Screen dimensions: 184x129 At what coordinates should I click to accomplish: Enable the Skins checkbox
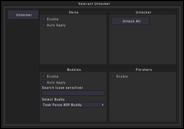[44, 19]
